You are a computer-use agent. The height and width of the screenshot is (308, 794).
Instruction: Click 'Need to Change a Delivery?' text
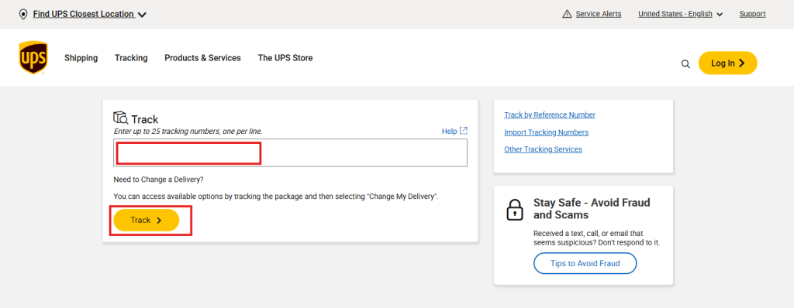[158, 180]
